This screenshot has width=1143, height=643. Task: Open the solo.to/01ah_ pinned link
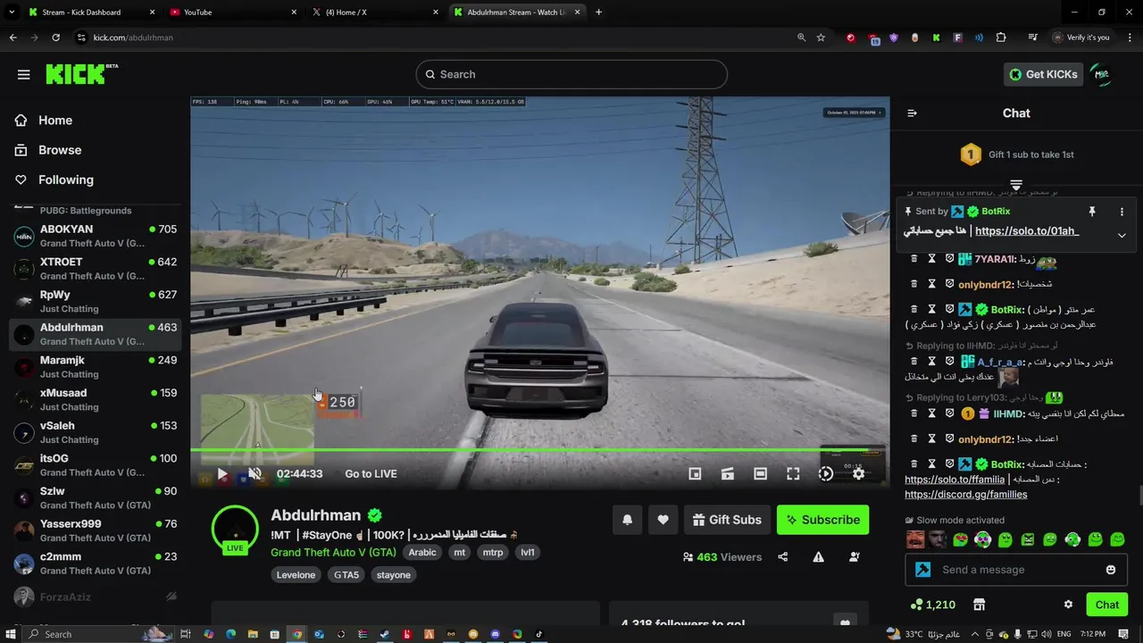click(1027, 230)
